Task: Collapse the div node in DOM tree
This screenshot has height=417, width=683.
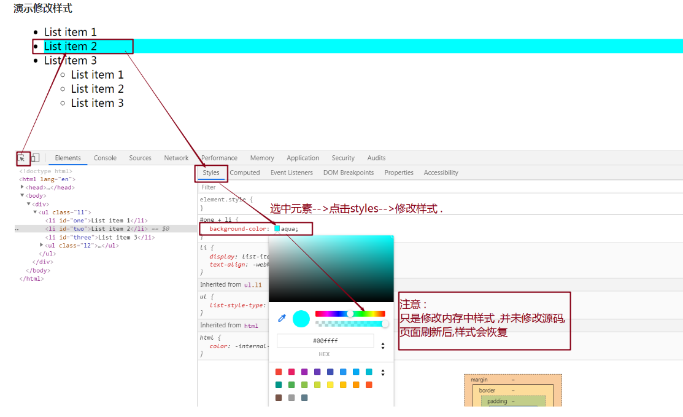Action: [29, 203]
